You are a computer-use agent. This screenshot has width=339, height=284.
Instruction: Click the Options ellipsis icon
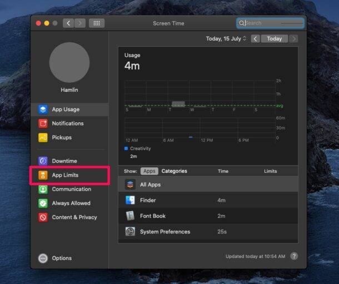point(43,258)
